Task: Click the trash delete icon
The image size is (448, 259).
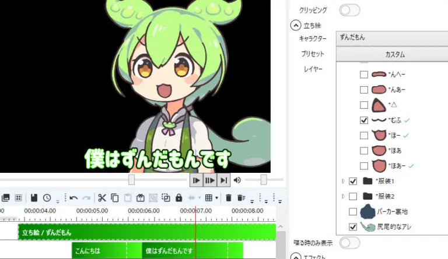Action: (229, 198)
